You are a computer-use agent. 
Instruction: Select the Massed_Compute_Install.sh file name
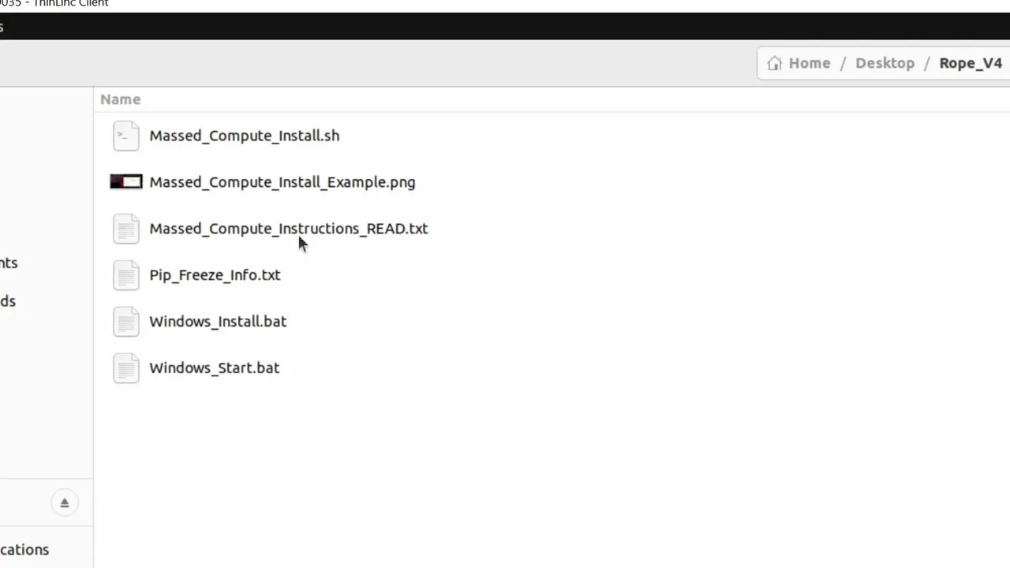tap(245, 136)
